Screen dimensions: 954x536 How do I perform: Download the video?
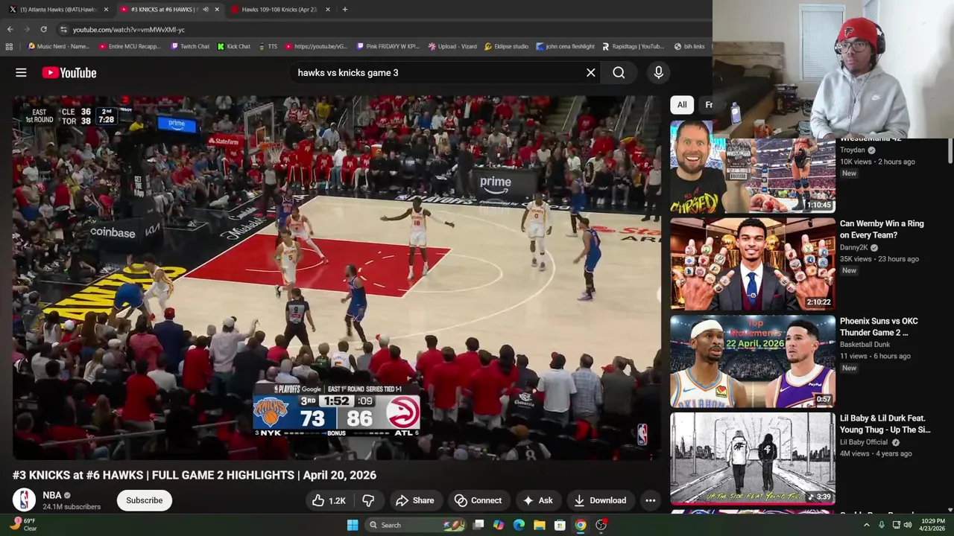600,500
